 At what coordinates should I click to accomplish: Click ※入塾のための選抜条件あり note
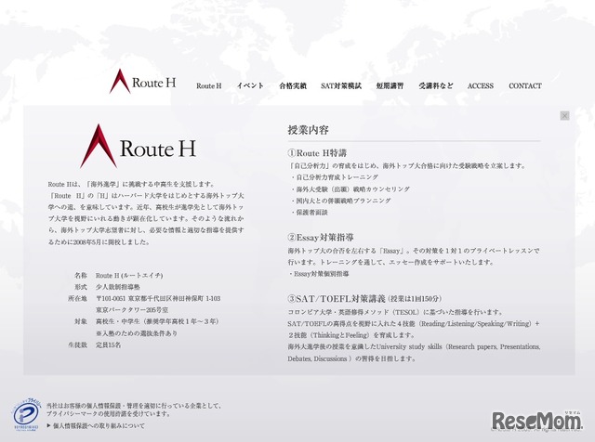pyautogui.click(x=137, y=333)
